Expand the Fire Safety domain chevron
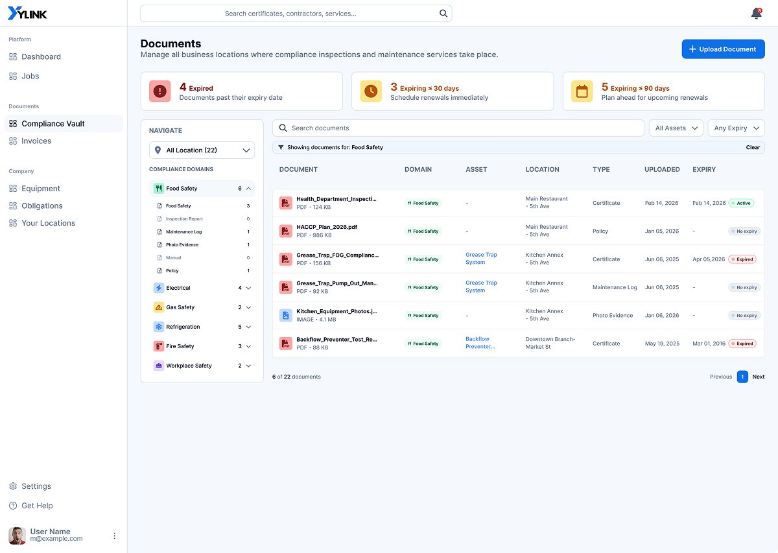 [x=249, y=346]
